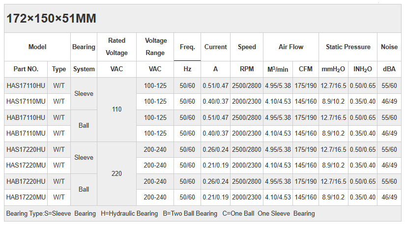The width and height of the screenshot is (406, 226).
Task: Select part number HAB17220MU
Action: point(26,198)
